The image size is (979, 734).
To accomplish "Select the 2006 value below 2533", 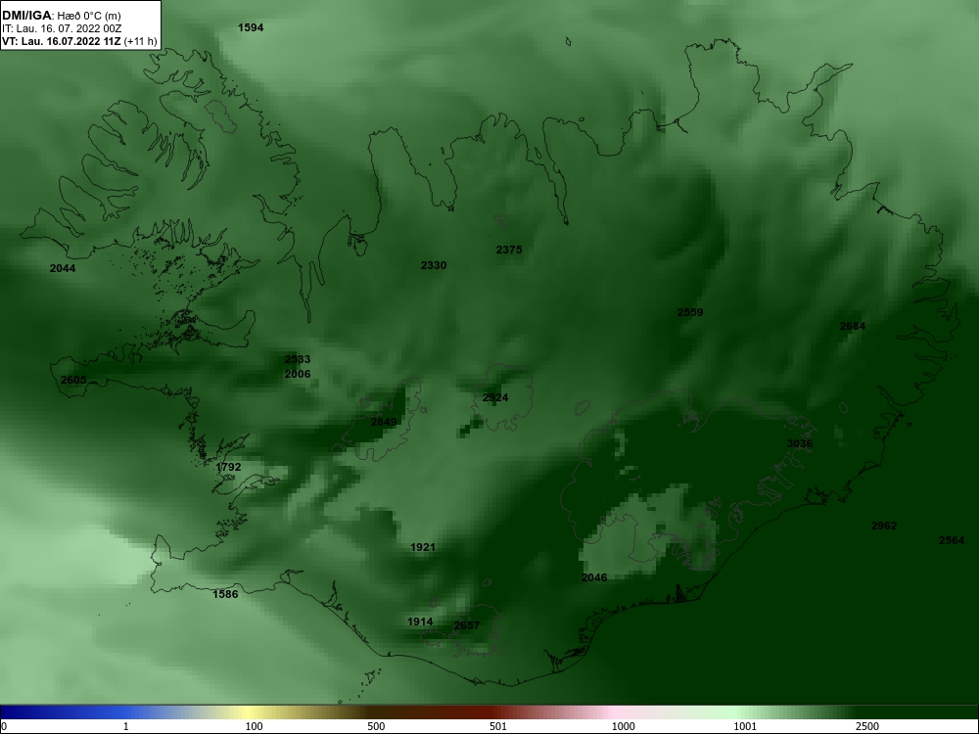I will (298, 374).
